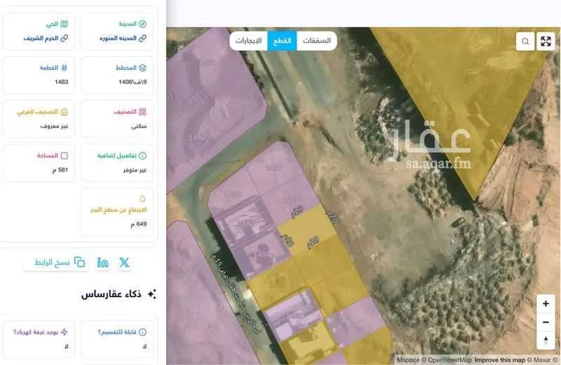Click the تفاصيل إضافية info icon
This screenshot has width=561, height=365.
click(142, 156)
